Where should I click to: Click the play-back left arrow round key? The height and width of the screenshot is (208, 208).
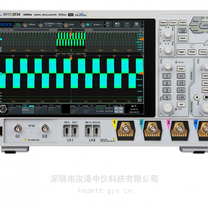tap(197, 97)
